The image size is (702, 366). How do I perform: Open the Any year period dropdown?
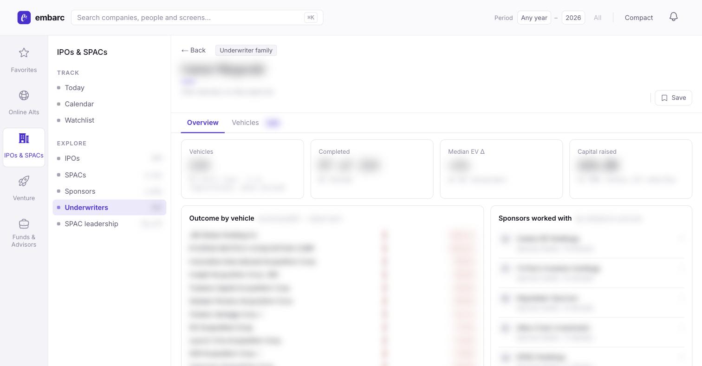534,18
